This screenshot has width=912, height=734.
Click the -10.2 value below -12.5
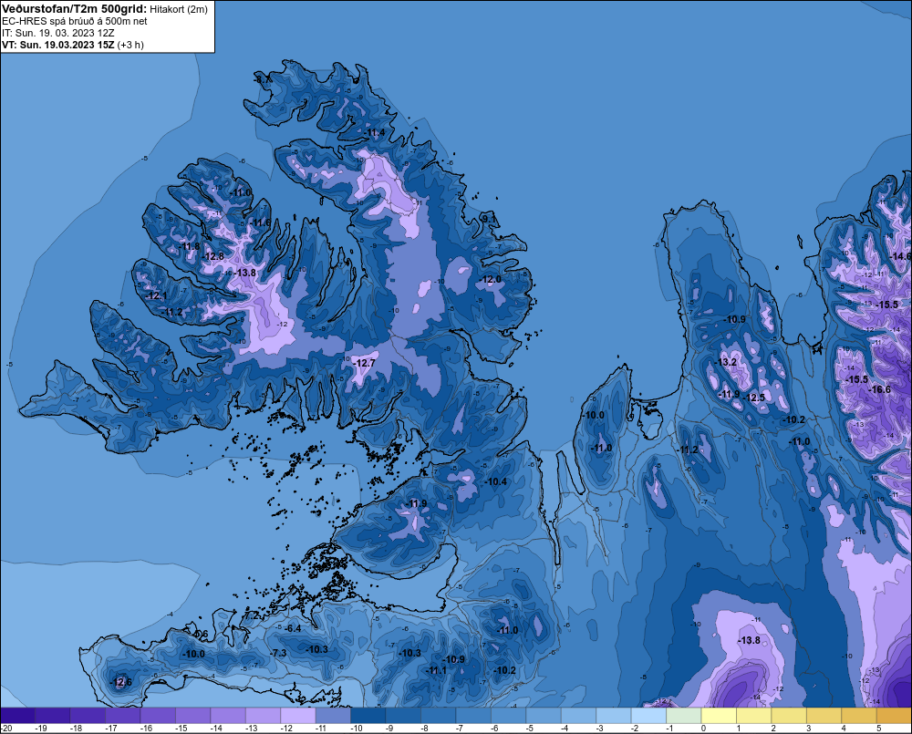point(794,420)
